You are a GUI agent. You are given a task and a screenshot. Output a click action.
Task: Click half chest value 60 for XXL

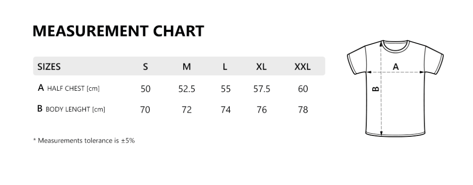coord(303,89)
